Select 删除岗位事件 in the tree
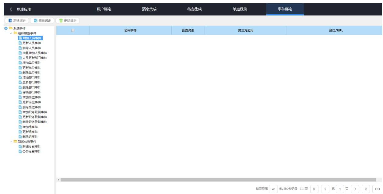 click(32, 107)
